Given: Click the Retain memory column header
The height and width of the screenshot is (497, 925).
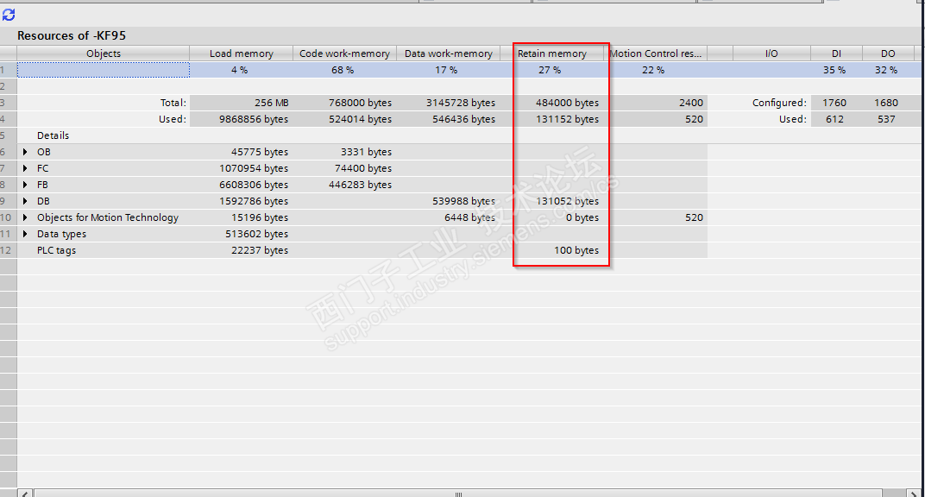Looking at the screenshot, I should pyautogui.click(x=552, y=53).
